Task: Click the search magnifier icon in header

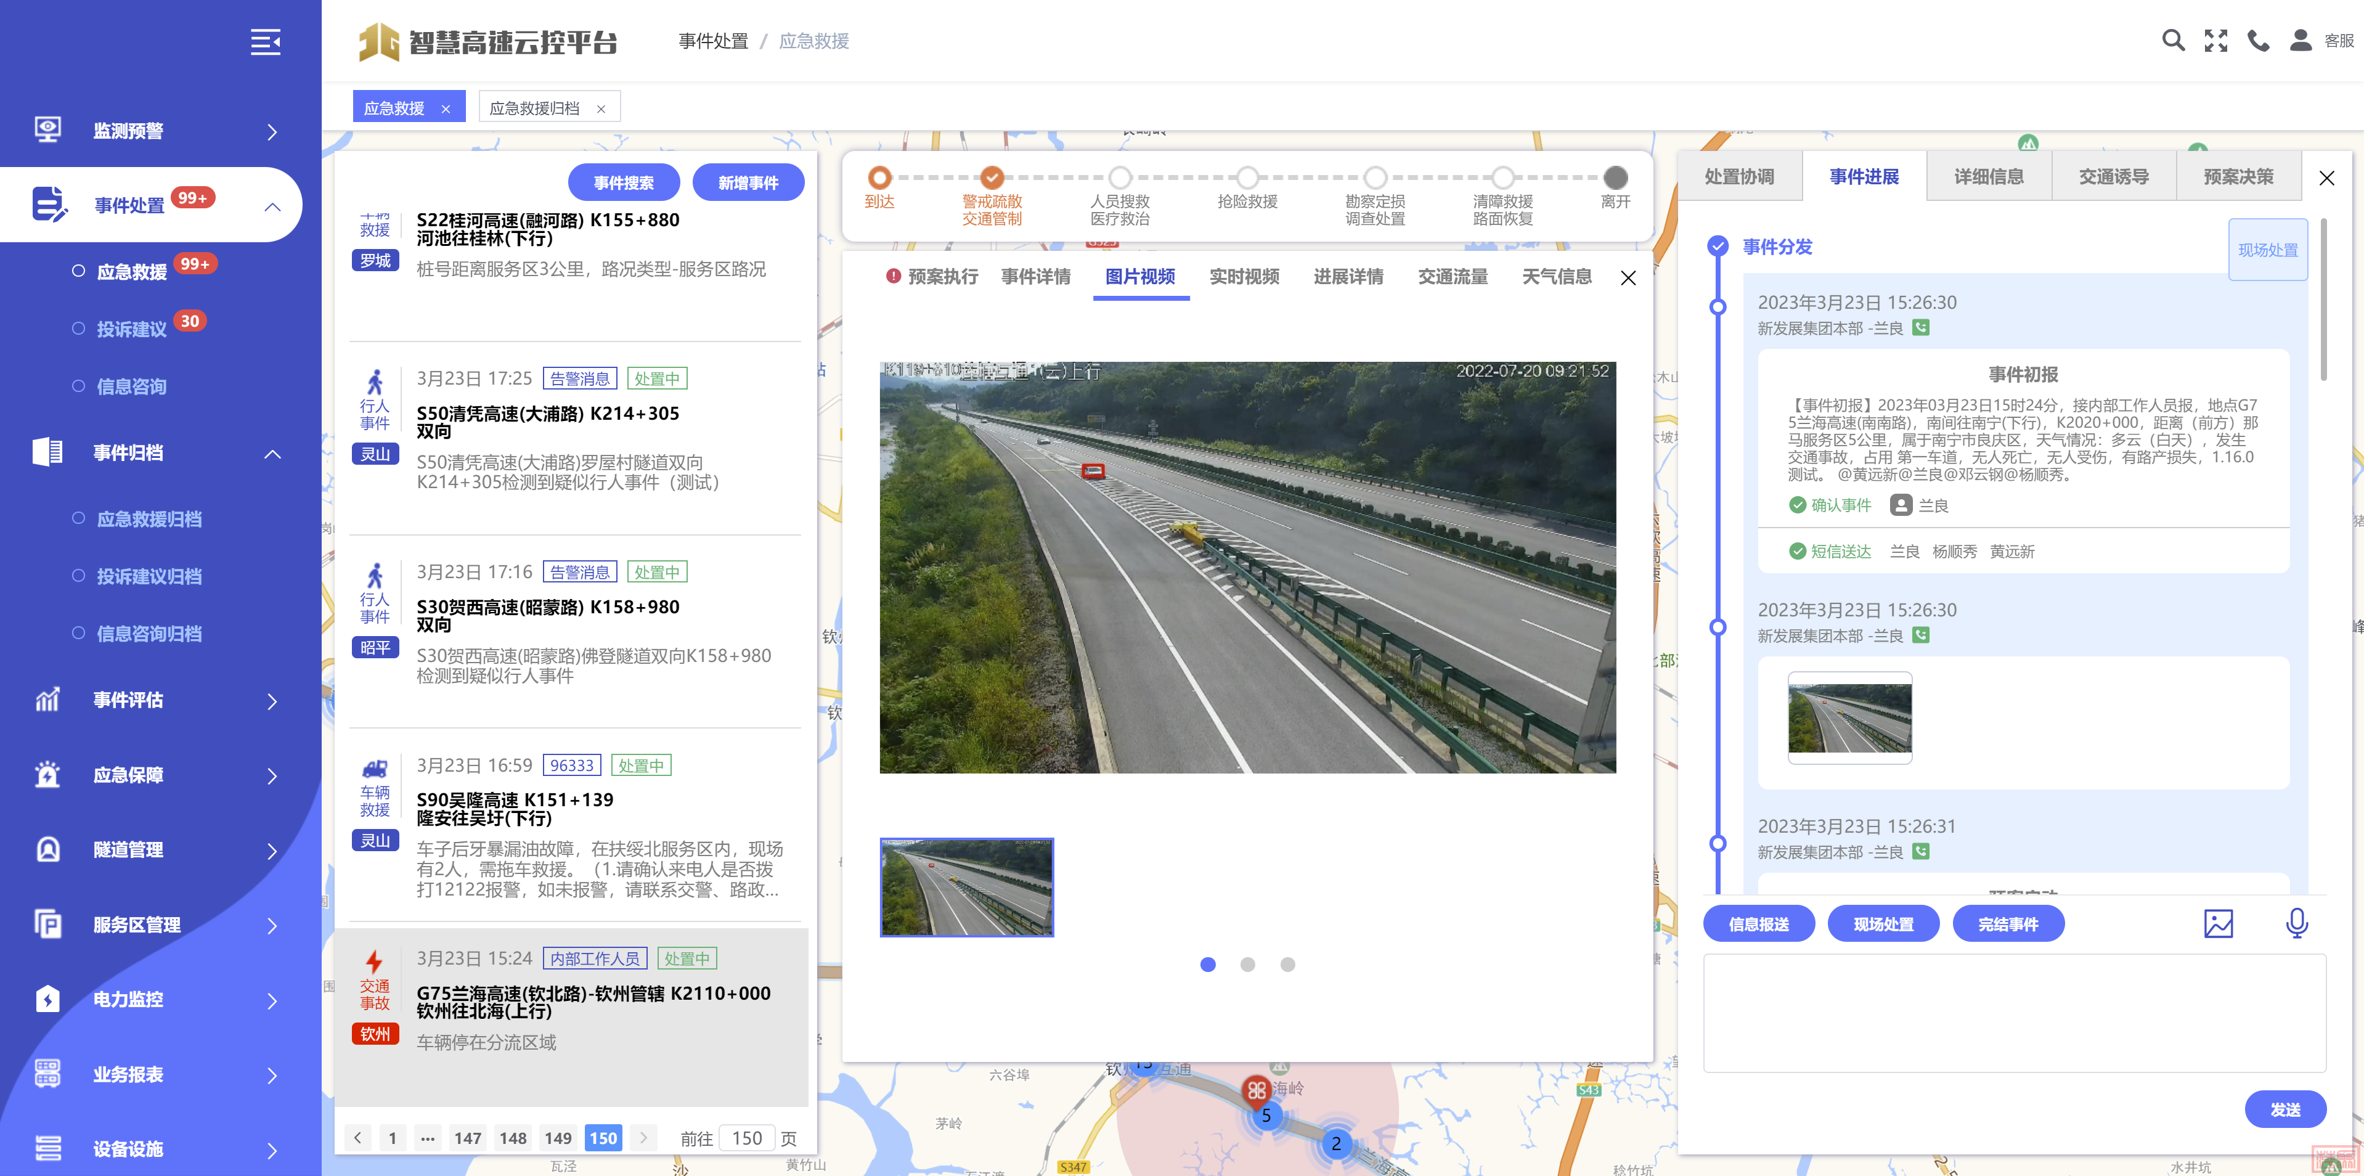Action: (2172, 41)
